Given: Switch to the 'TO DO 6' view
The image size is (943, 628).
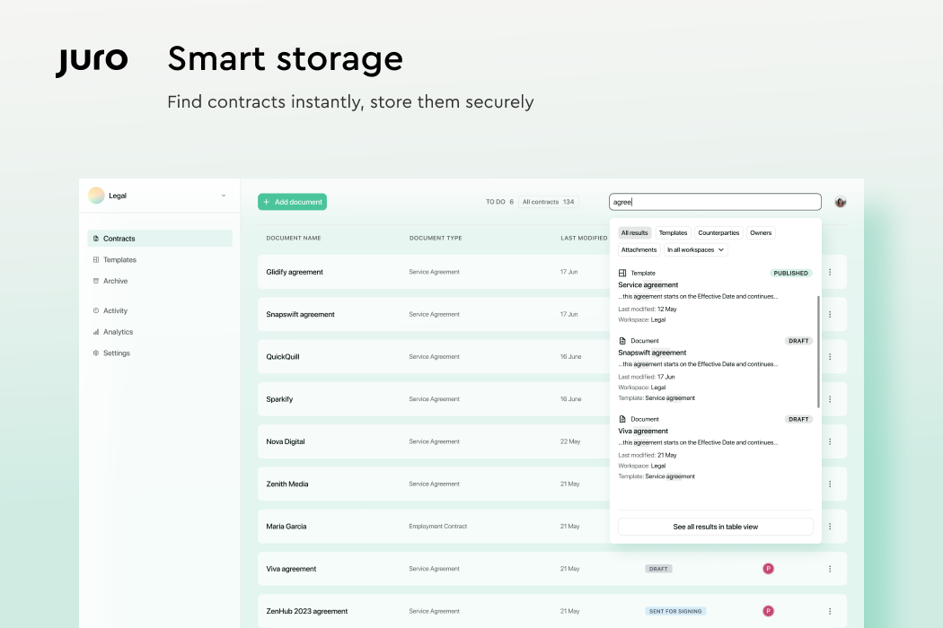Looking at the screenshot, I should [x=499, y=202].
